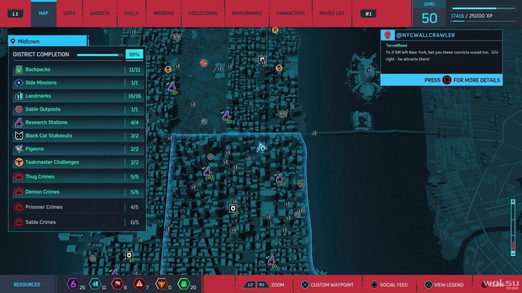Click the research station marker beside the gray Sable hexagon

click(280, 178)
